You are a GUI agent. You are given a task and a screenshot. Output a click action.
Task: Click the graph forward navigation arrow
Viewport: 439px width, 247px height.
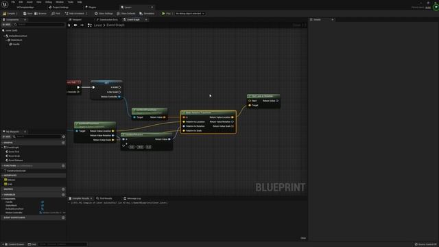click(x=82, y=25)
